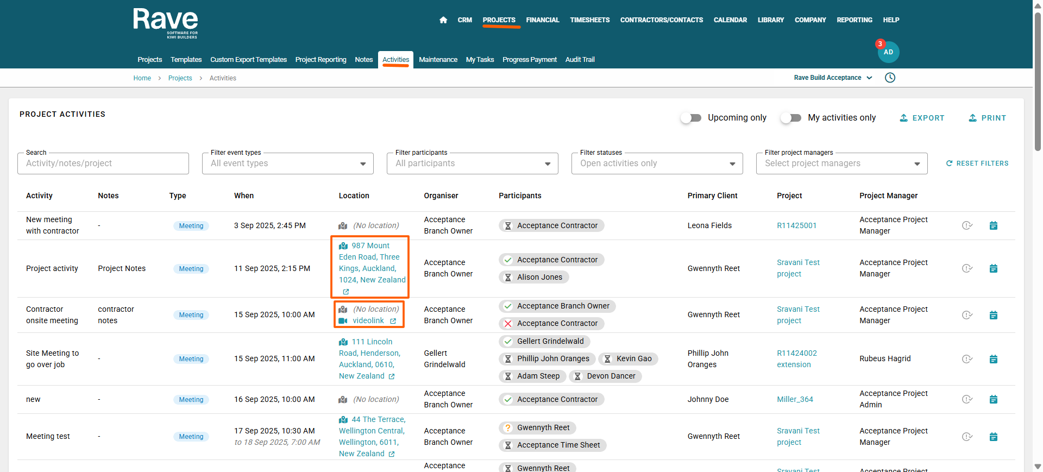Open the clock history icon near Rave Build Acceptance

pos(890,78)
